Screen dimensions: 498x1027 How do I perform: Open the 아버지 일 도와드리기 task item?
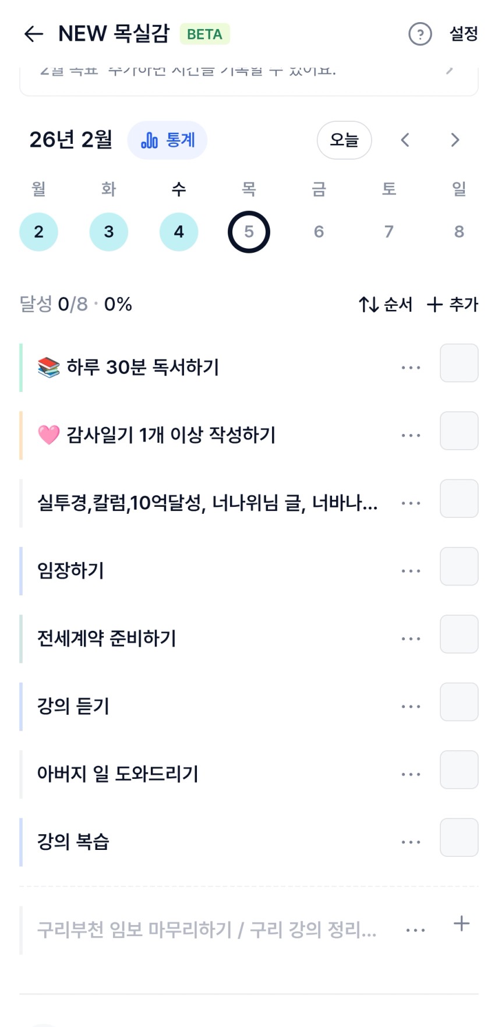tap(118, 774)
